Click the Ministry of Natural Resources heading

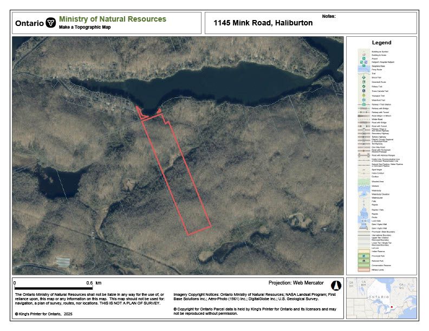(113, 19)
